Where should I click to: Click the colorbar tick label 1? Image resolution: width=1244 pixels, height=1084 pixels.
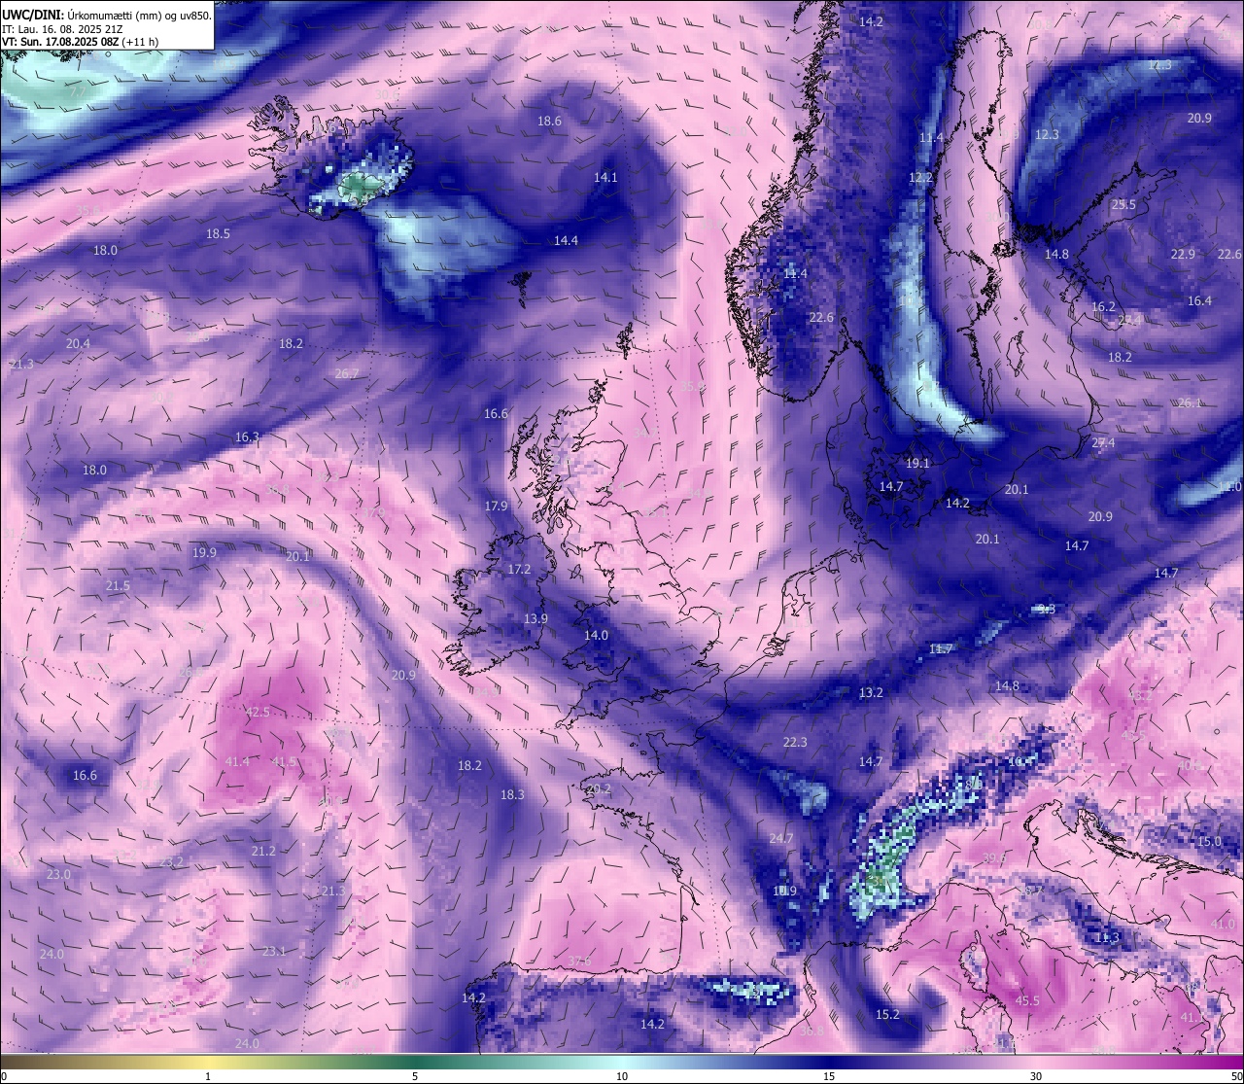pyautogui.click(x=208, y=1076)
